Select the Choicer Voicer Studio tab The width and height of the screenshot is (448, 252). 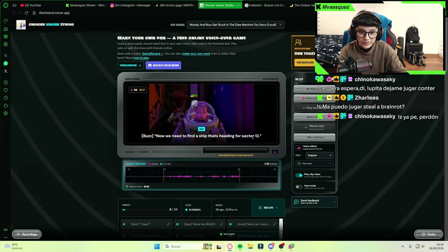[x=220, y=5]
